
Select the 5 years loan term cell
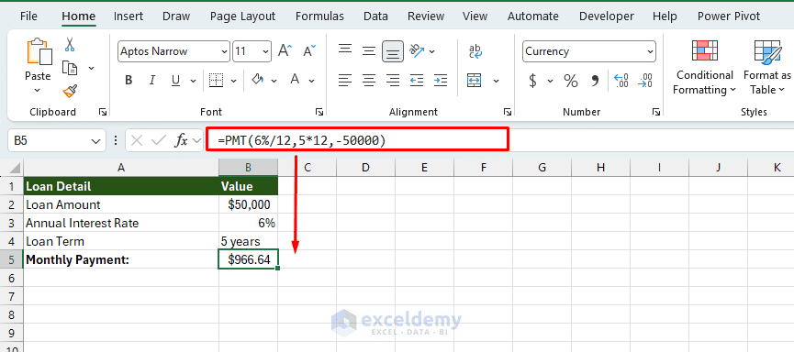[x=248, y=241]
